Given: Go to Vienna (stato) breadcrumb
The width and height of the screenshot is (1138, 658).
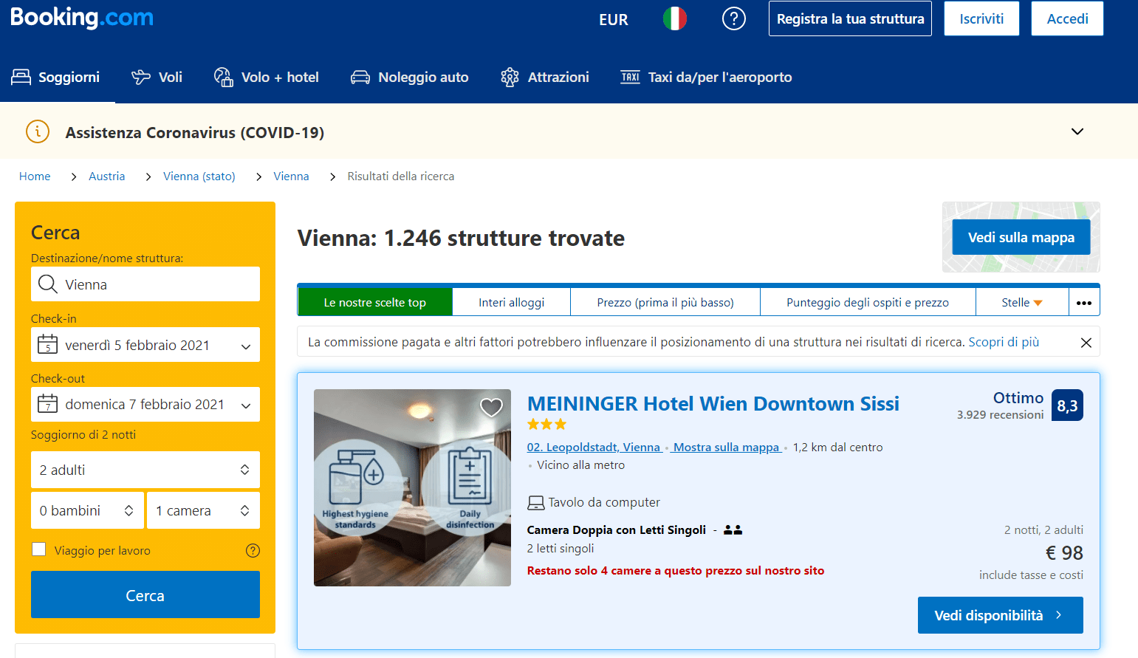Looking at the screenshot, I should pyautogui.click(x=199, y=176).
